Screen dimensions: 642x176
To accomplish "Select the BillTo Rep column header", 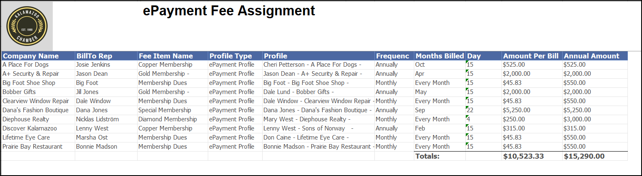I will [x=94, y=56].
